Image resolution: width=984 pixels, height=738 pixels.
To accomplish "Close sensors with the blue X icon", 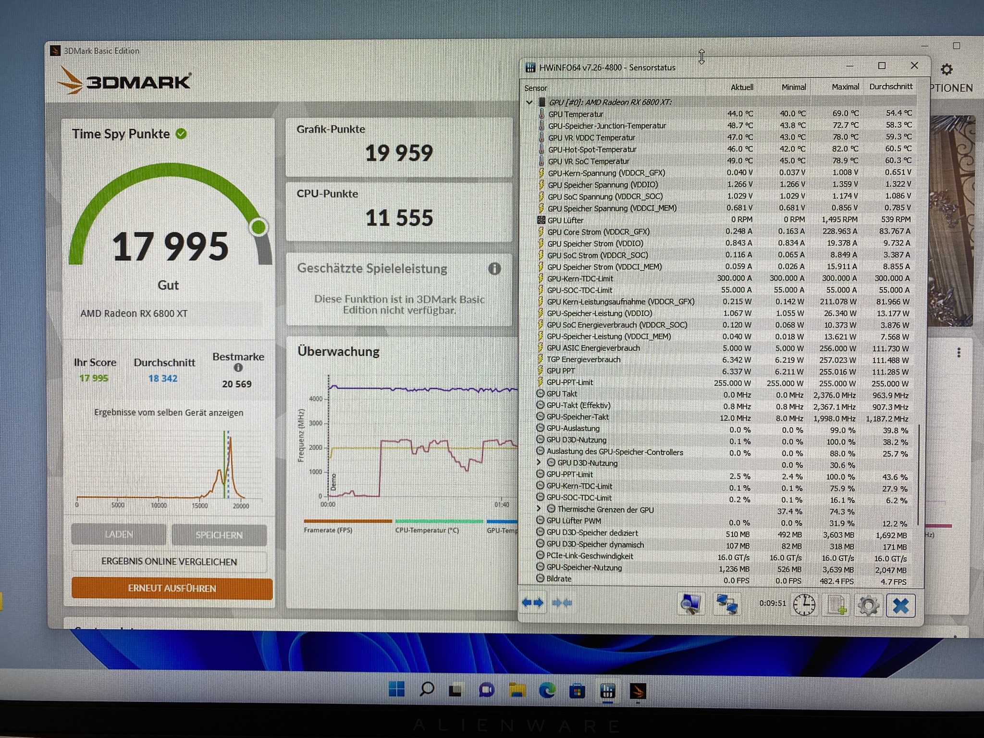I will point(900,605).
